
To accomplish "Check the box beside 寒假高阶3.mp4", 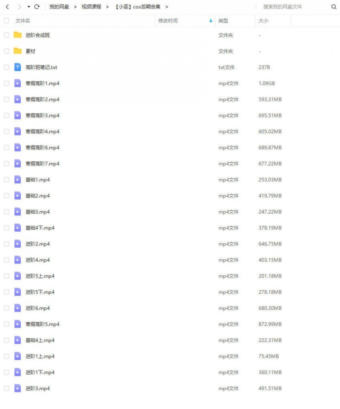I will (x=6, y=115).
